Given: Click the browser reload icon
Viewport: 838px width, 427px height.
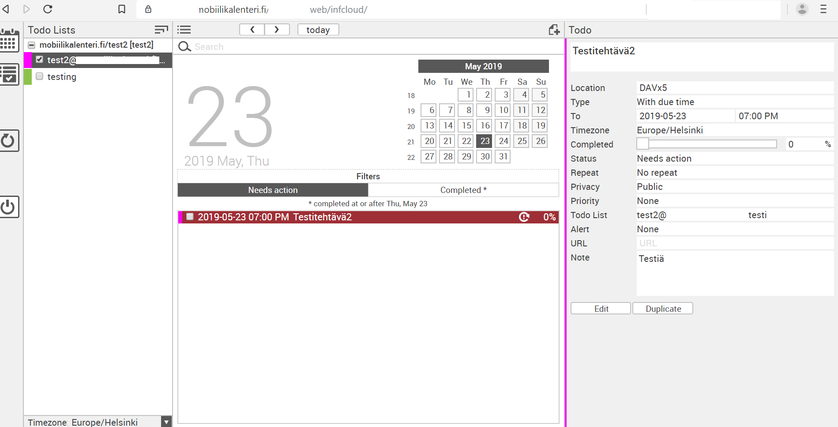Looking at the screenshot, I should [48, 9].
